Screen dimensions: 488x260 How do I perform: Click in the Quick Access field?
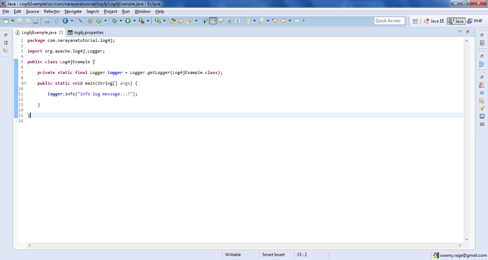389,21
